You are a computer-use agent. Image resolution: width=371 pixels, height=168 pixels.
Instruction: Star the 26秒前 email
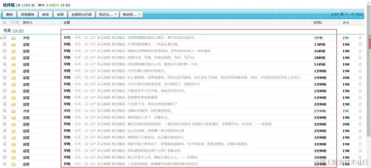pos(360,51)
